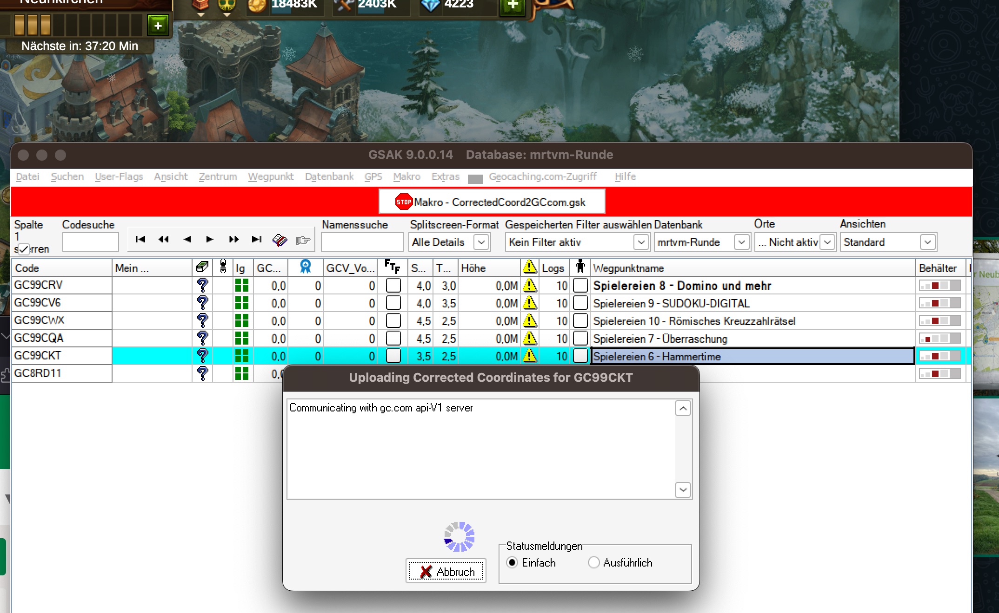
Task: Open the Standard Ansichten dropdown
Action: [927, 242]
